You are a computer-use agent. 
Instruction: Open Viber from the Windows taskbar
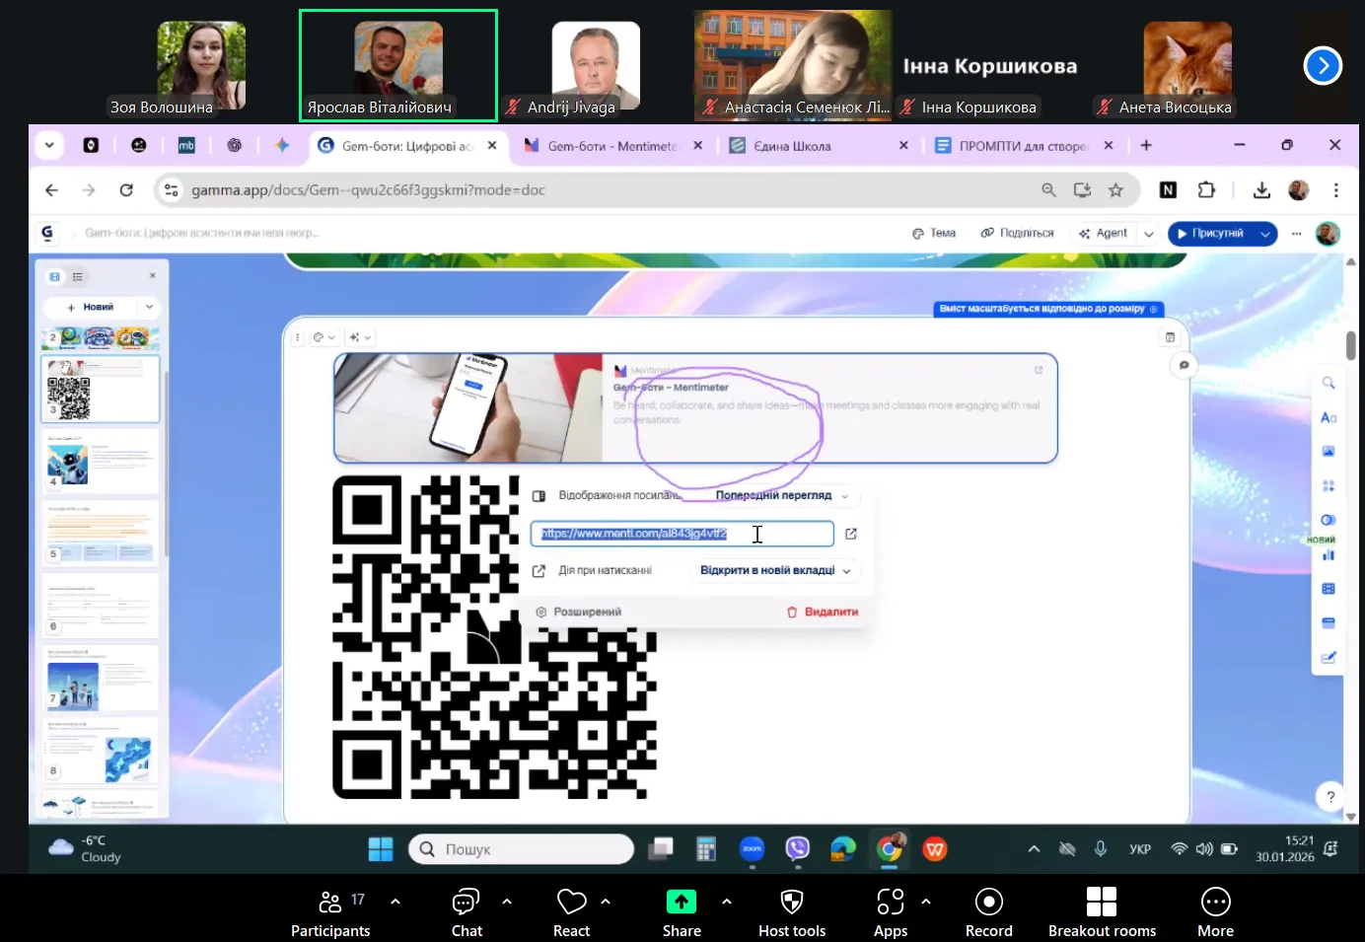(x=797, y=848)
